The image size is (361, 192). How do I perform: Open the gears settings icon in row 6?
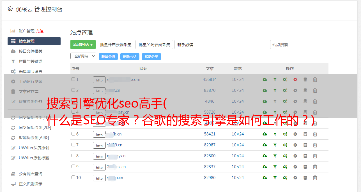(285, 134)
